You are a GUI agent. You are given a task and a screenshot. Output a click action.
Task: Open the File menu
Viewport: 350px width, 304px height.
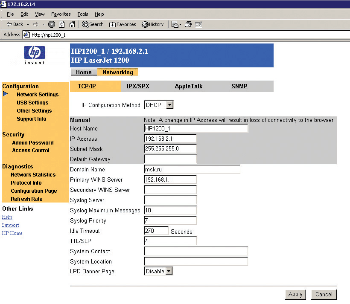(10, 14)
